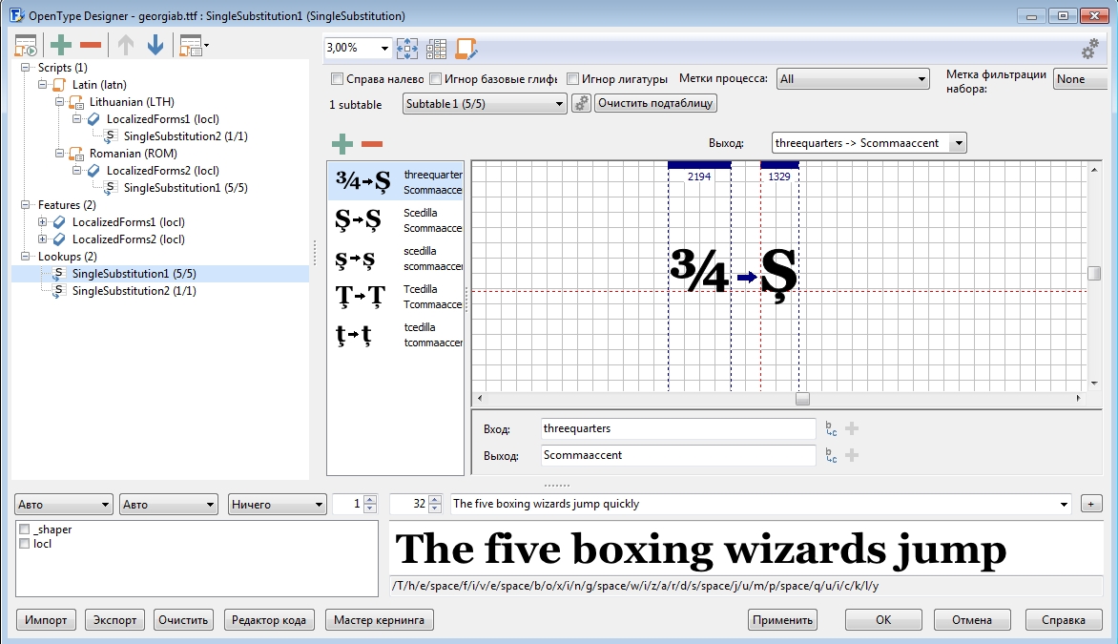Toggle the glyph grid view icon
This screenshot has width=1118, height=644.
click(436, 49)
